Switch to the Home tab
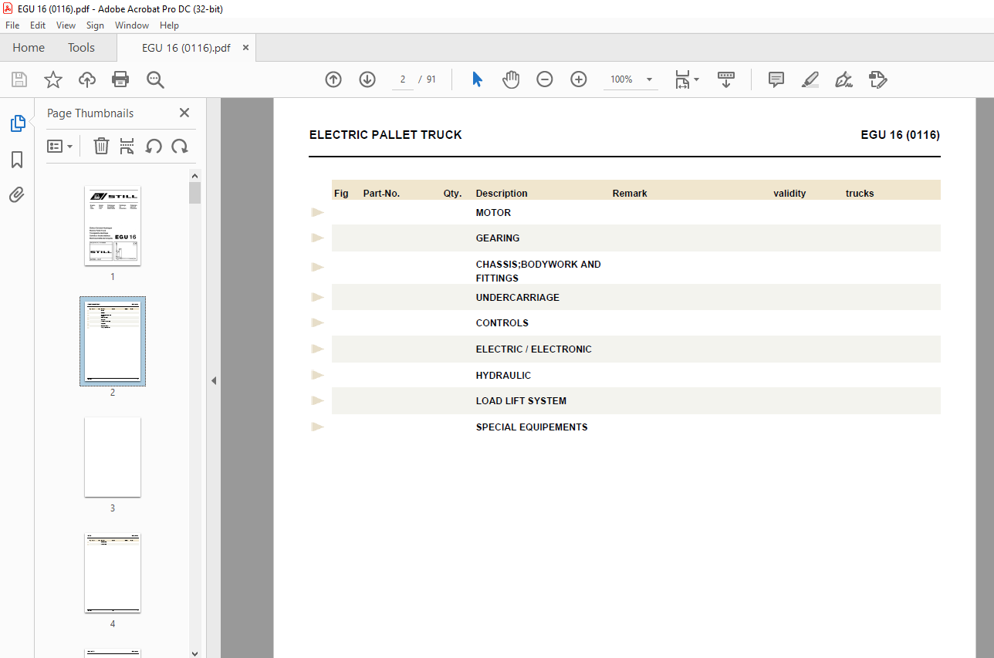994x658 pixels. pos(29,48)
